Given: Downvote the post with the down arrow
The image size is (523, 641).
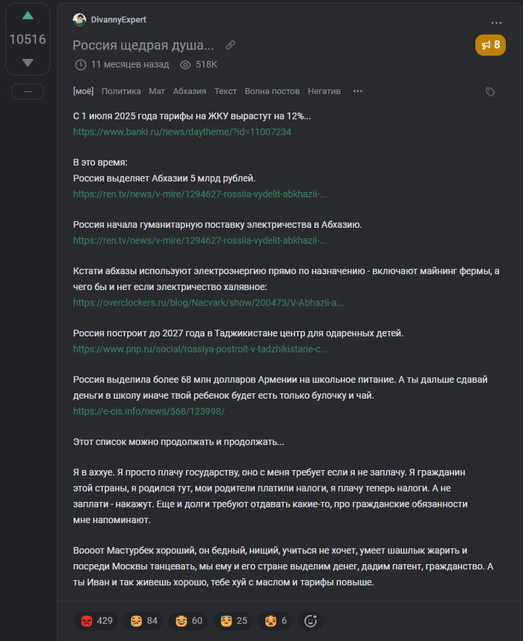Looking at the screenshot, I should pyautogui.click(x=28, y=63).
